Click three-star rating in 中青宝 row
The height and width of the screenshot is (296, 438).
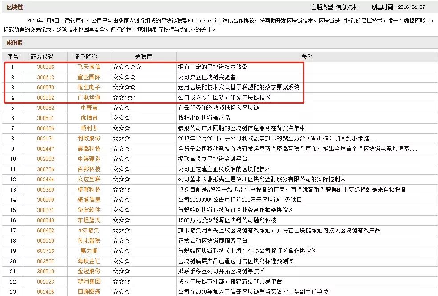click(x=121, y=108)
